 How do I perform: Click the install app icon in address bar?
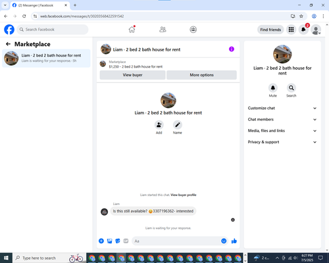point(293,16)
